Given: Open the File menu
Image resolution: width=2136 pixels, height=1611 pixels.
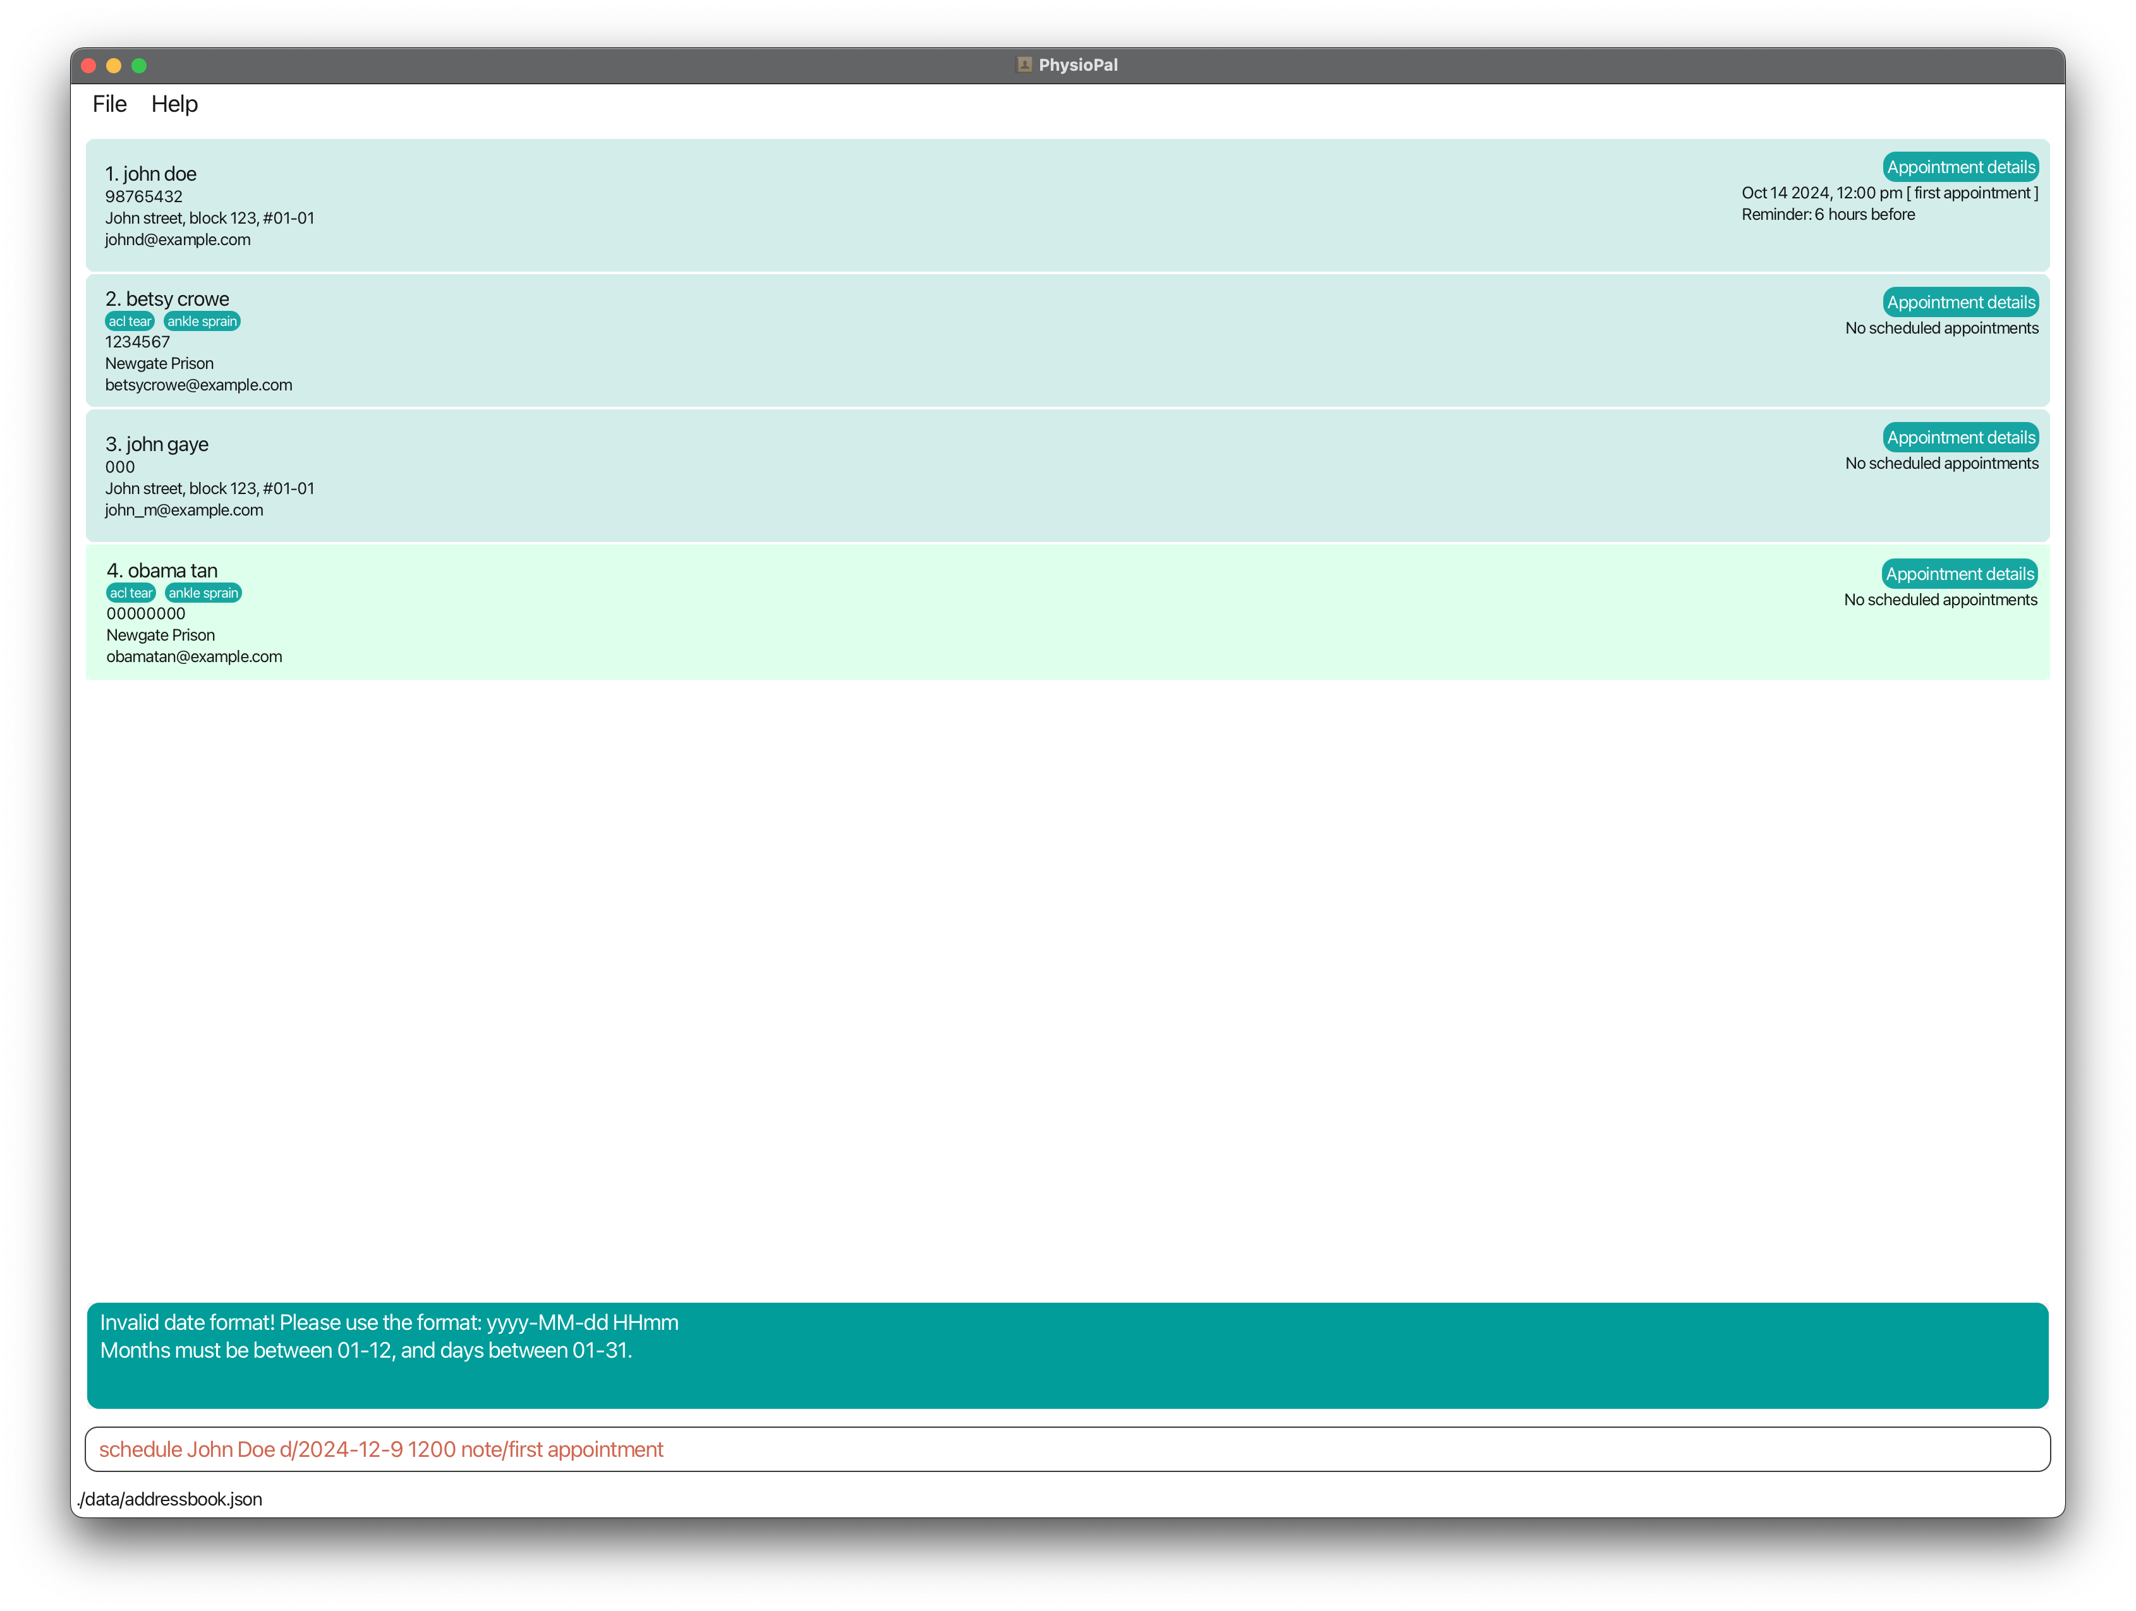Looking at the screenshot, I should point(109,104).
